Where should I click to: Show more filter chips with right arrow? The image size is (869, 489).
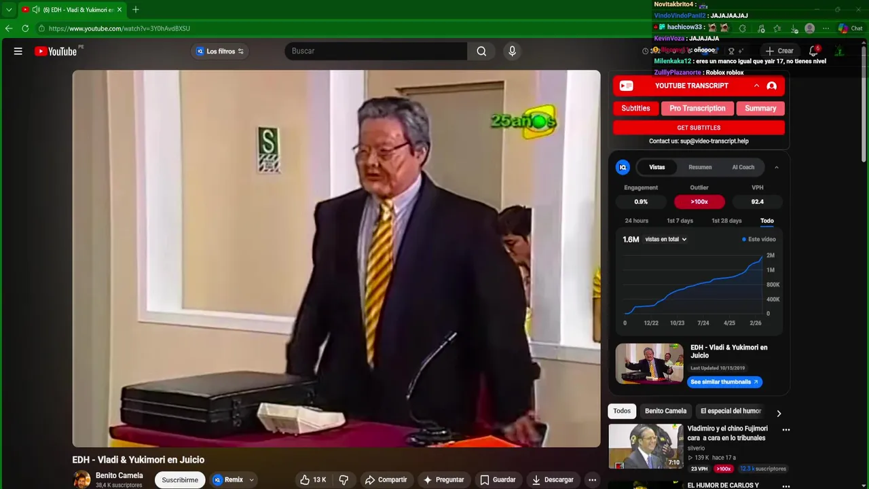pos(779,413)
